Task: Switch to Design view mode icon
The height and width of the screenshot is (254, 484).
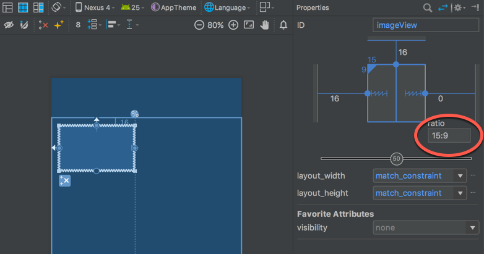Action: tap(7, 7)
